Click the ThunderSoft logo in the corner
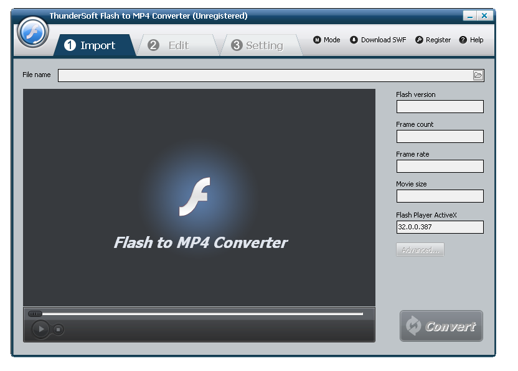Viewport: 518px width, 371px height. point(32,32)
